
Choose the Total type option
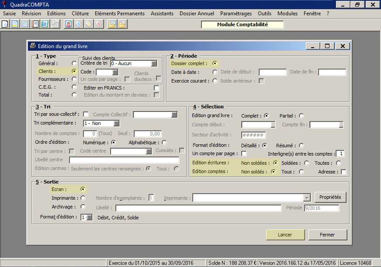[74, 95]
